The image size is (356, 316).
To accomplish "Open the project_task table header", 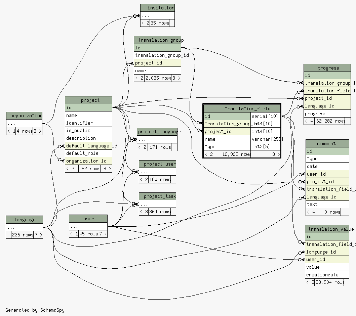I will [x=157, y=196].
